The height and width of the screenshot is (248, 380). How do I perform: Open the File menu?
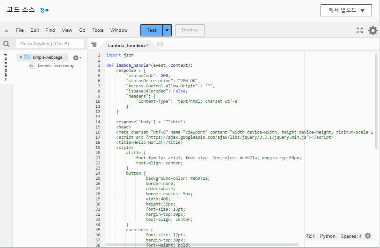click(20, 30)
